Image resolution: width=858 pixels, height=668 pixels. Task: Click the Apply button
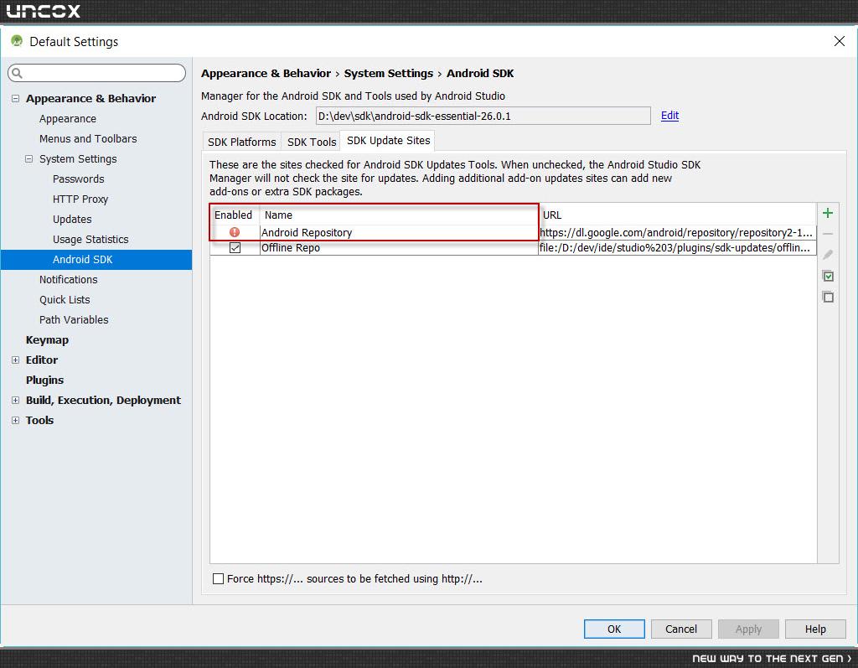tap(748, 629)
